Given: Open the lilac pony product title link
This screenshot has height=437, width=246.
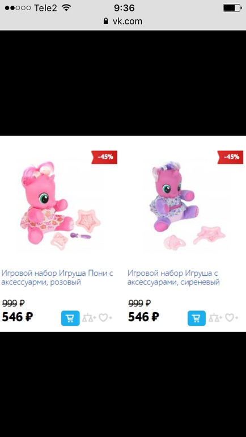Looking at the screenshot, I should [173, 278].
